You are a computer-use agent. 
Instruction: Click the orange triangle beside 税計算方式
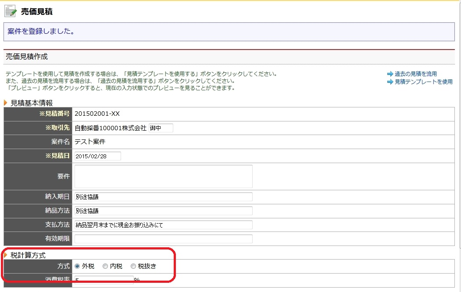point(5,254)
